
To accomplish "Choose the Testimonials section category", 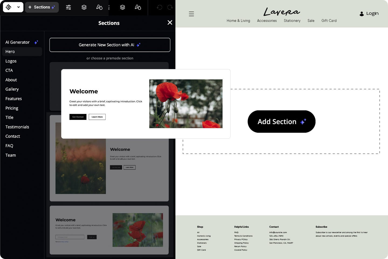I will tap(17, 127).
